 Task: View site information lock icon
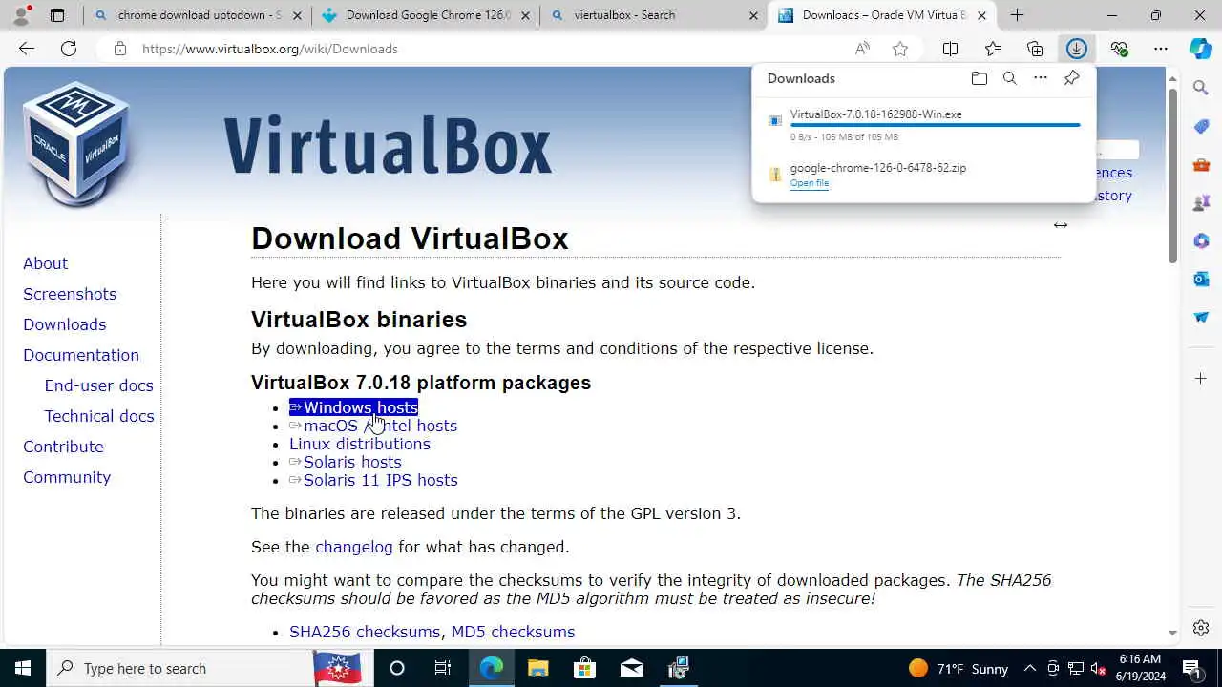tap(120, 49)
